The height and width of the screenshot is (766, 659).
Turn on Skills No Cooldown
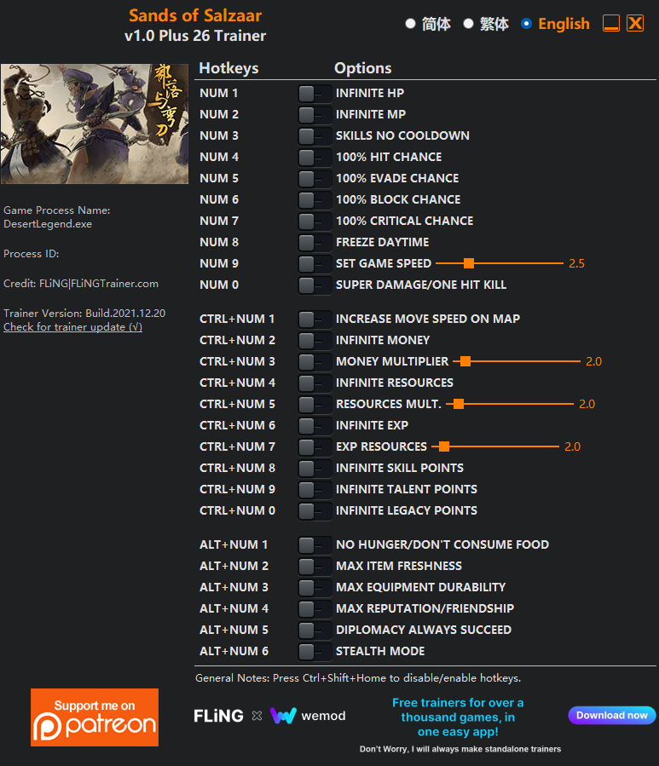315,135
